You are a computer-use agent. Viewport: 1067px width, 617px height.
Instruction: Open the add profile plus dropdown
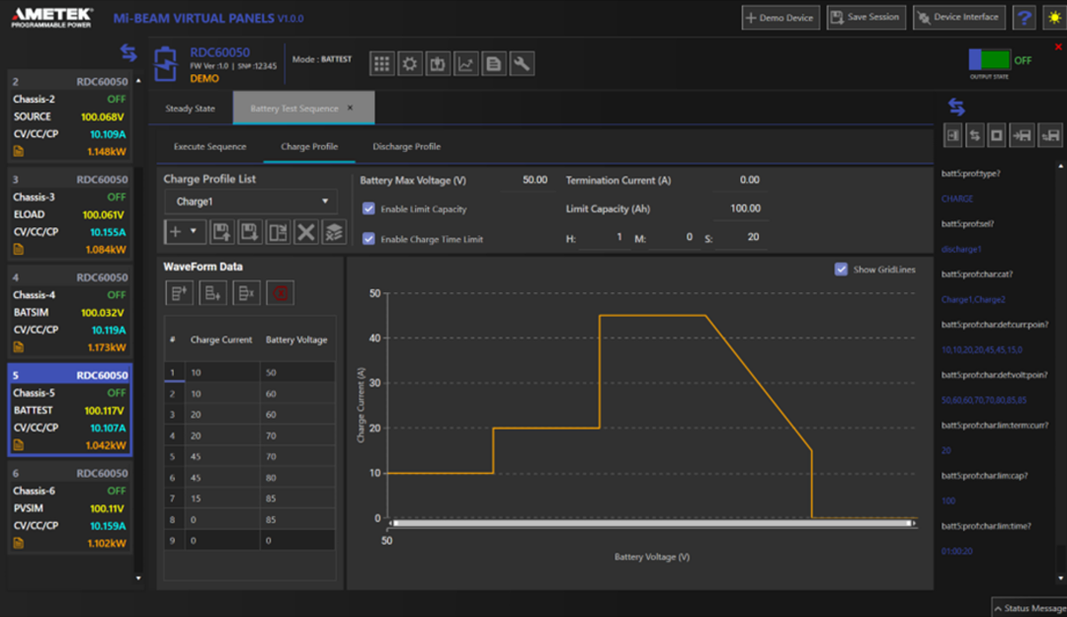point(185,232)
